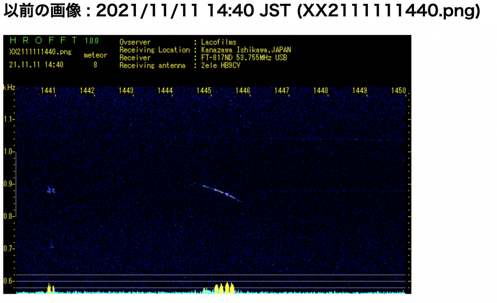Viewport: 497px width, 303px height.
Task: Click the '0.9' frequency axis label
Action: point(8,184)
